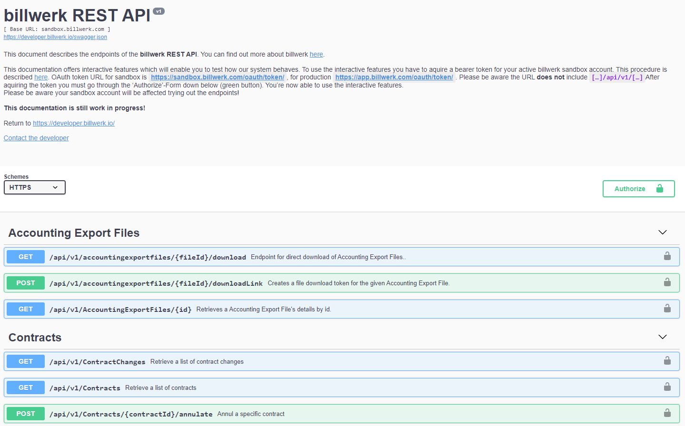Click the lock icon on accountingexportfiles download row
Screen dimensions: 685x426
(667, 256)
